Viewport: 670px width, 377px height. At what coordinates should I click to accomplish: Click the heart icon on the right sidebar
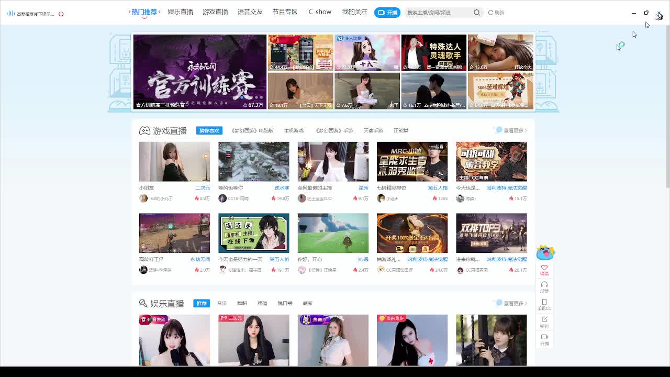tap(544, 268)
